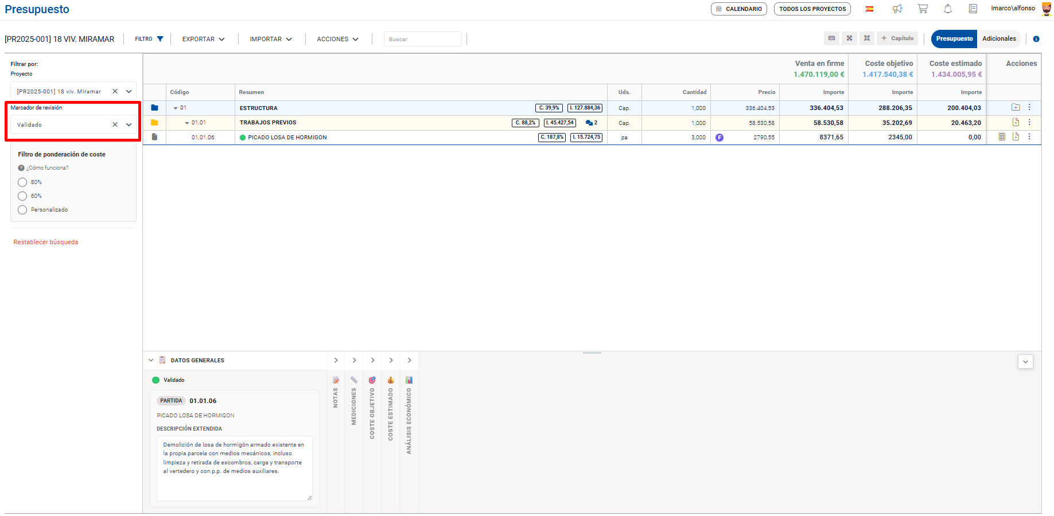Open the notifications bell
Screen dimensions: 1054x516
pyautogui.click(x=948, y=9)
